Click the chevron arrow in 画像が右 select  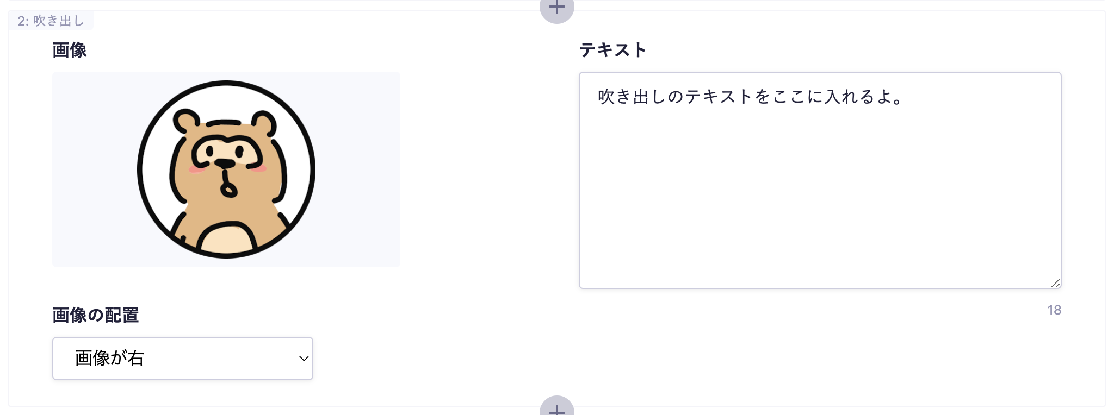(x=304, y=359)
